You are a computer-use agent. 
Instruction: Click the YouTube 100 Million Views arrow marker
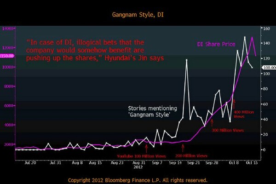[x=146, y=149]
